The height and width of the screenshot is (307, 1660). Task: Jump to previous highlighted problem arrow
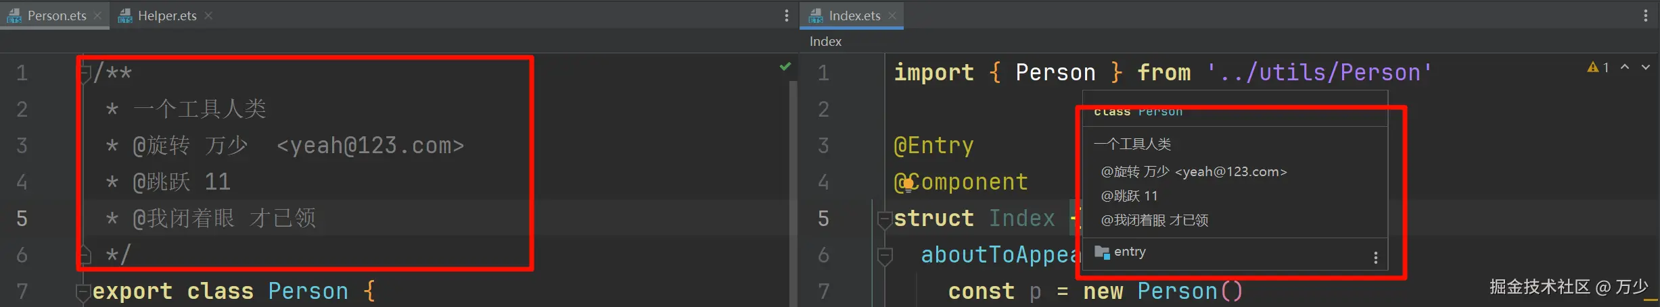point(1625,67)
